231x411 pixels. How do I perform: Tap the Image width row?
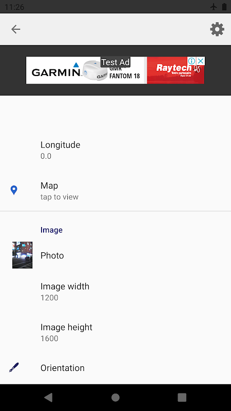point(115,291)
